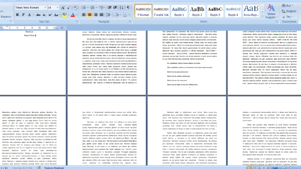Justify paragraph text

(101, 15)
